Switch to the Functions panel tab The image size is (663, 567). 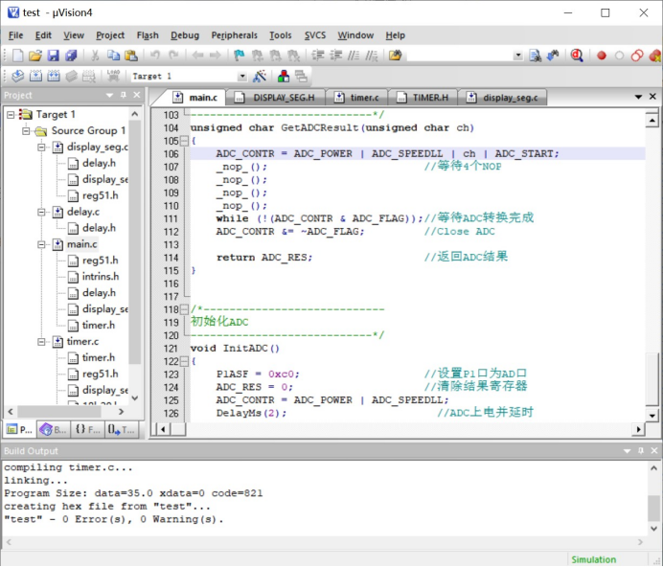tap(87, 430)
